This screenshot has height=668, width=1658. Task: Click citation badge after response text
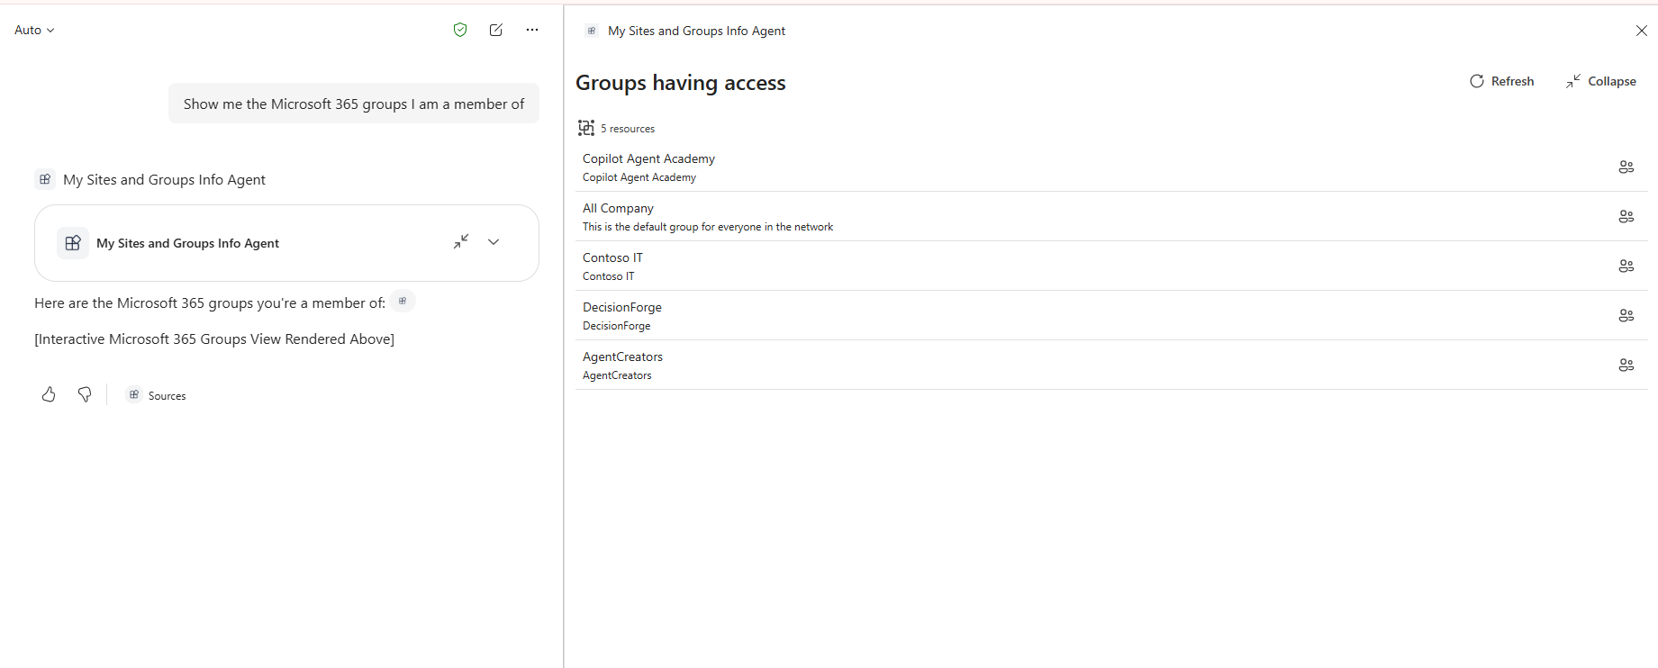[x=403, y=302]
